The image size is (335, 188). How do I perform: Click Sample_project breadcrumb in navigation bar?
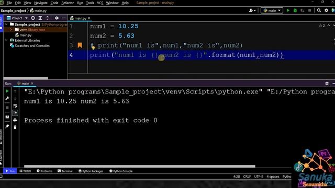click(x=13, y=10)
